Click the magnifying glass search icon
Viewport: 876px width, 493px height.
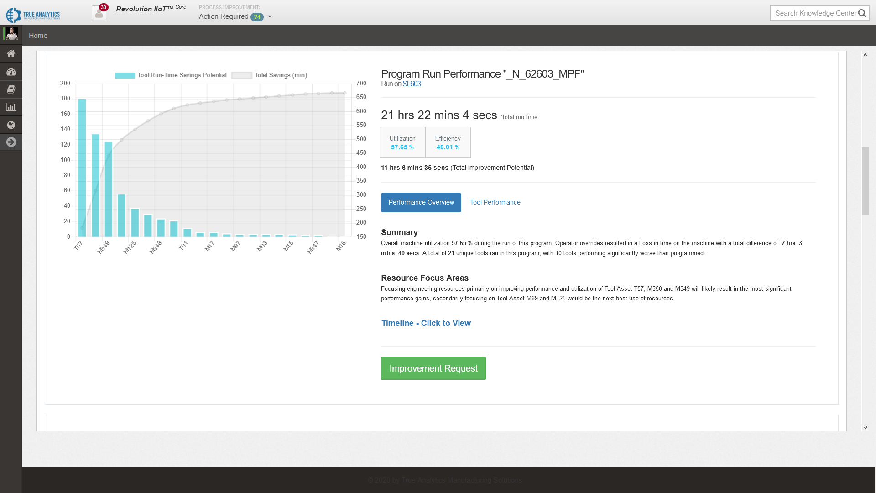[862, 13]
